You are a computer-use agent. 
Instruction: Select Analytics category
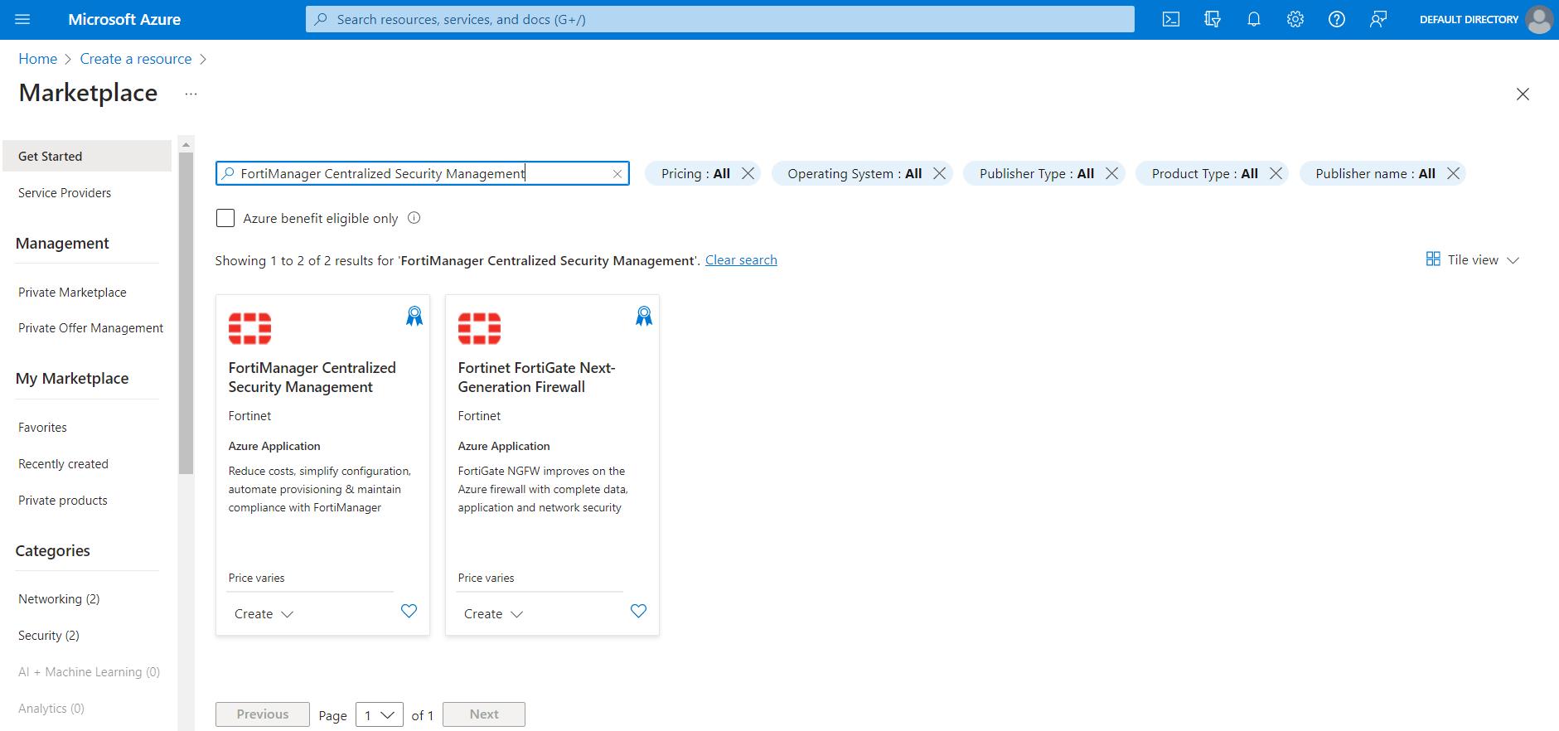(x=51, y=709)
